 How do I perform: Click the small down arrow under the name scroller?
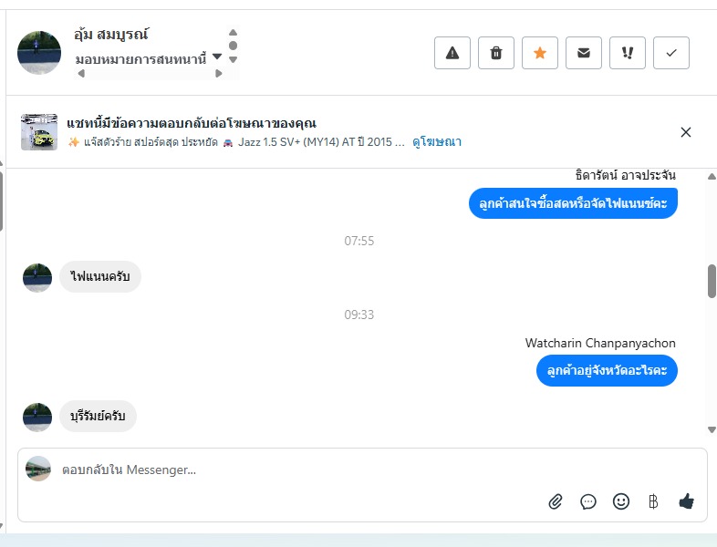tap(233, 60)
